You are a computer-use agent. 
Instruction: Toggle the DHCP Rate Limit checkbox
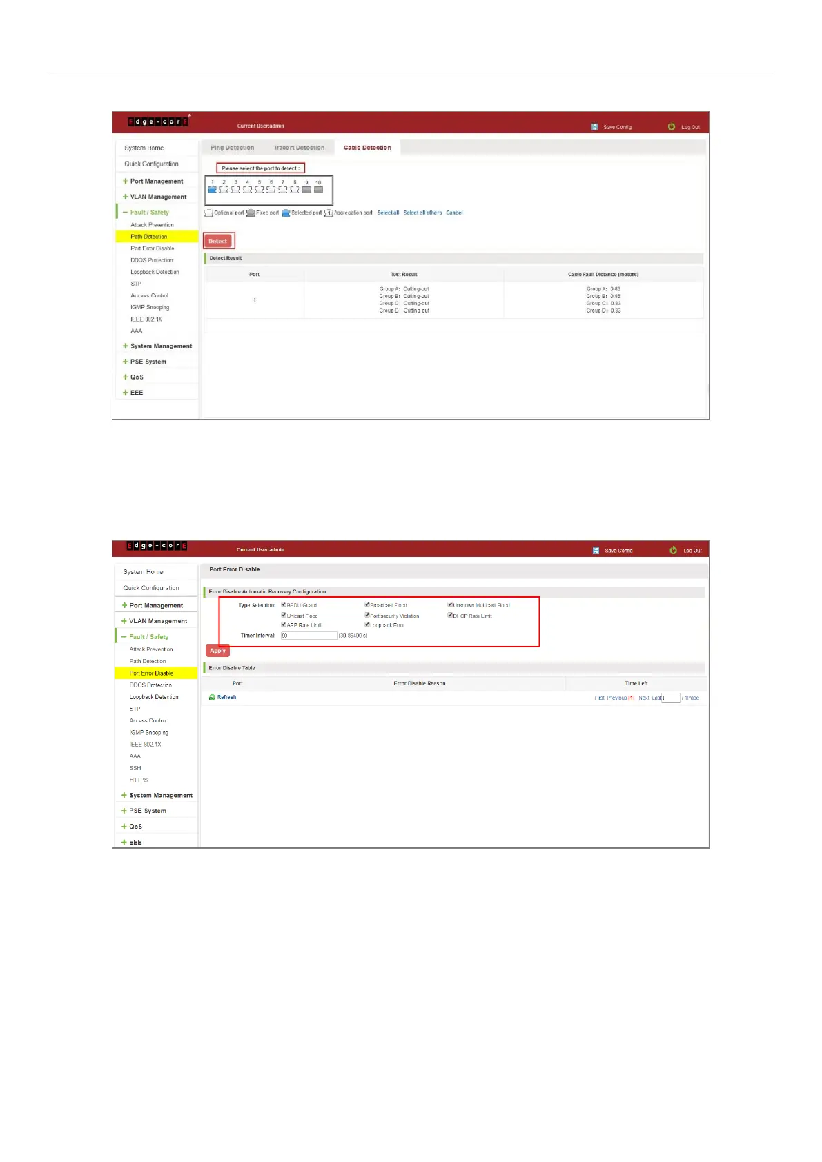tap(450, 615)
